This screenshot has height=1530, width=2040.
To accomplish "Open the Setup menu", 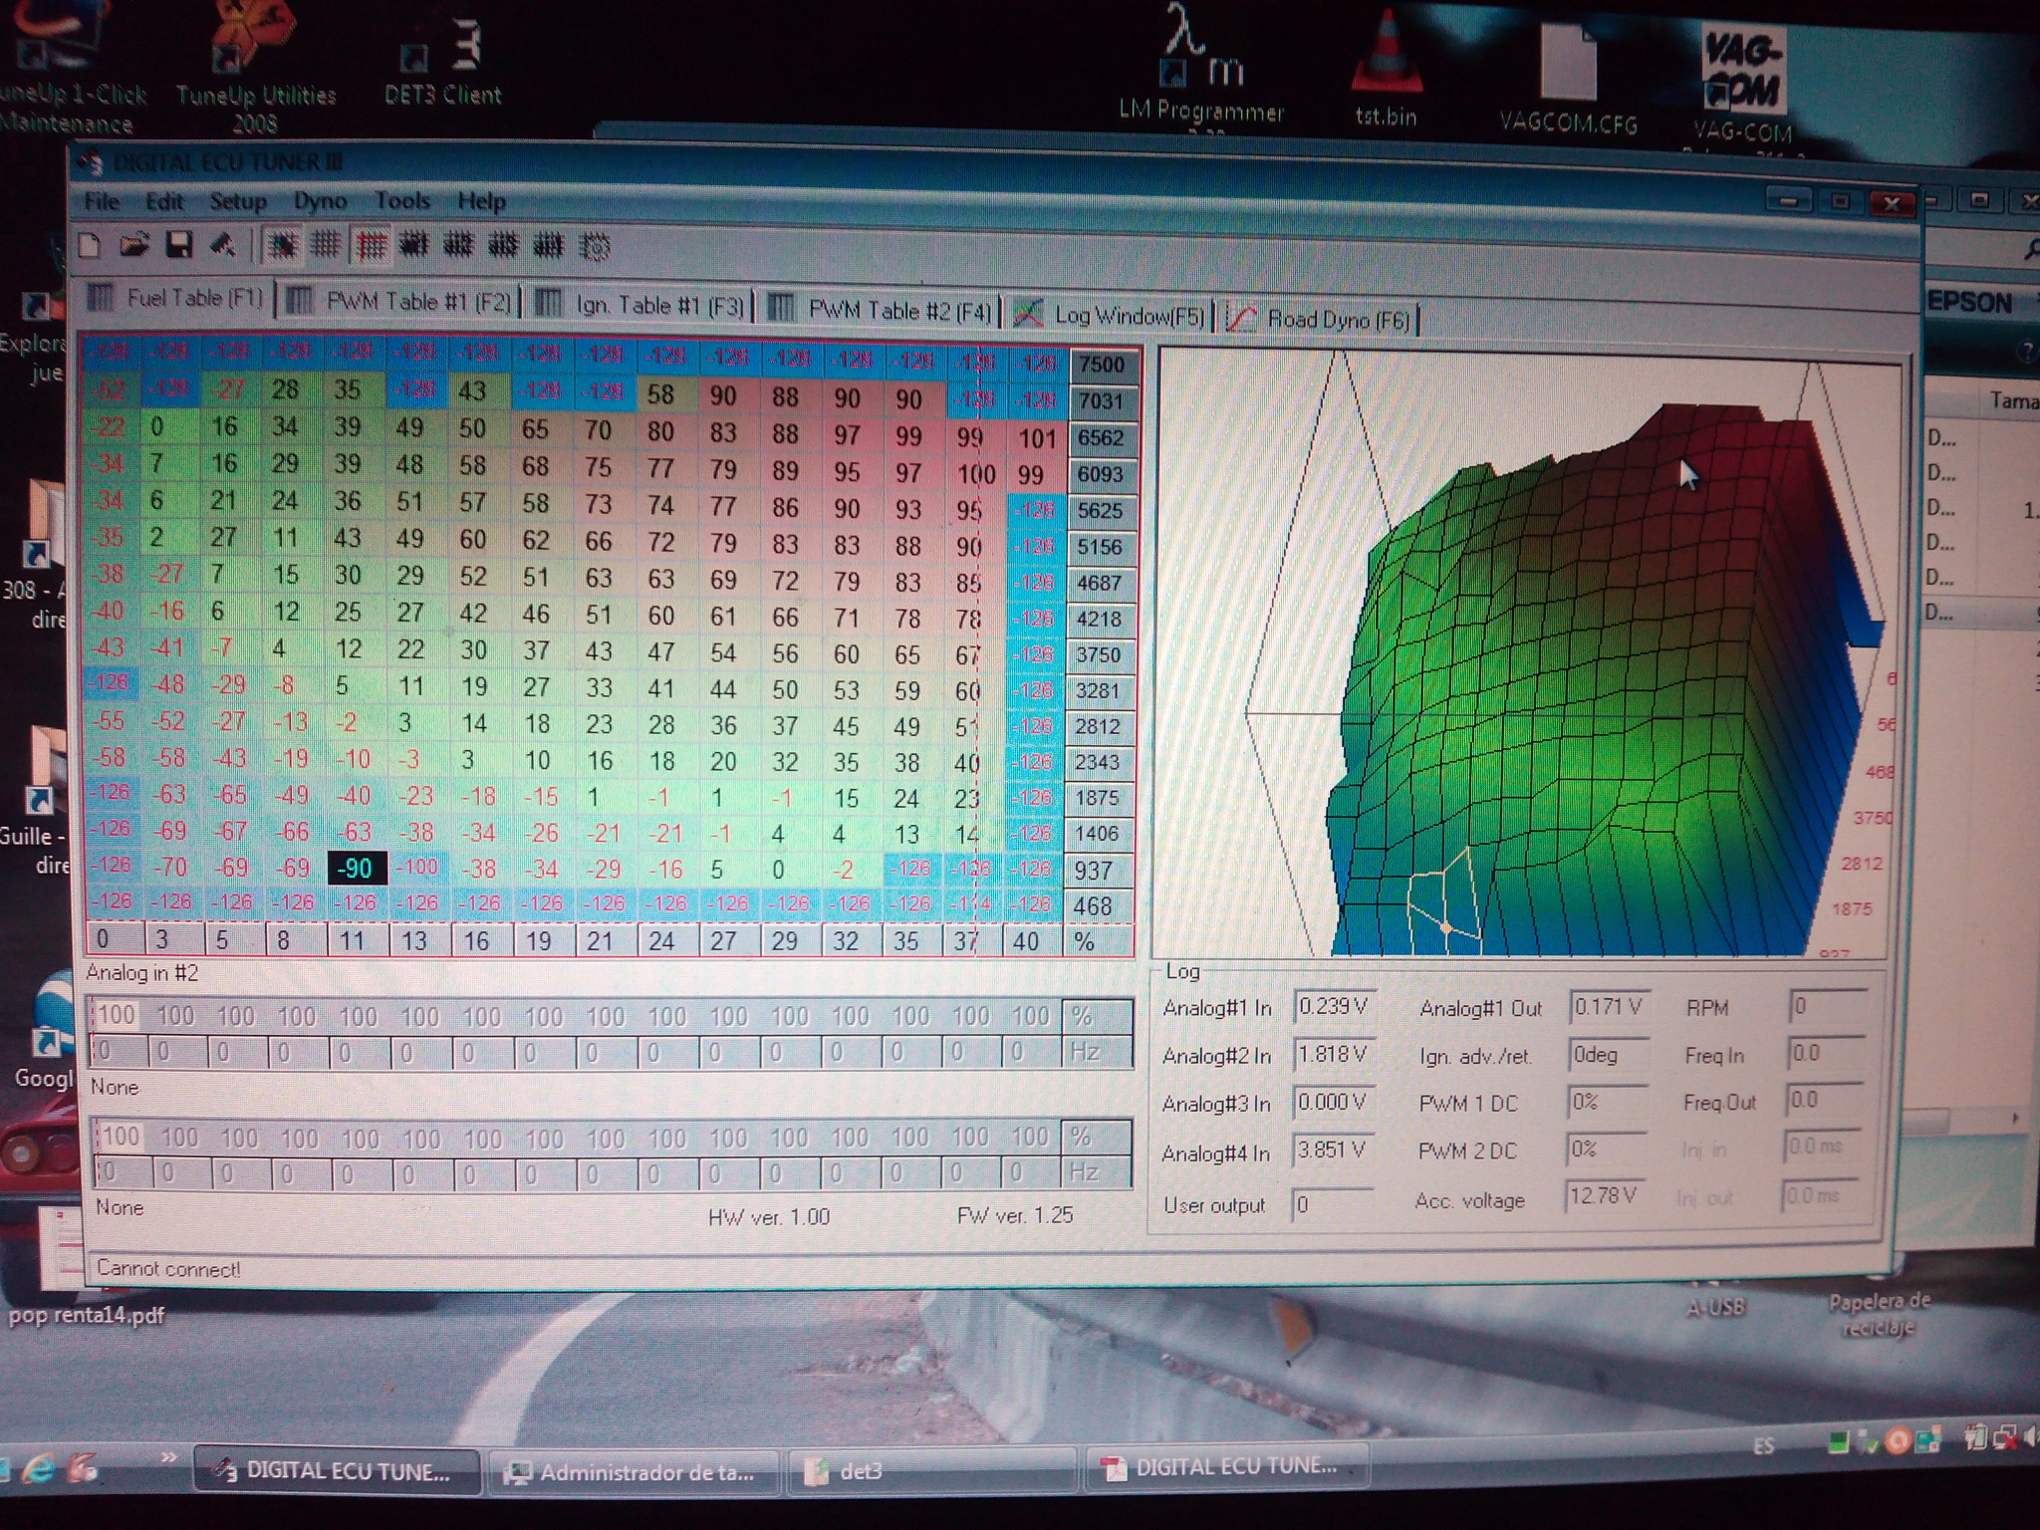I will [x=237, y=201].
